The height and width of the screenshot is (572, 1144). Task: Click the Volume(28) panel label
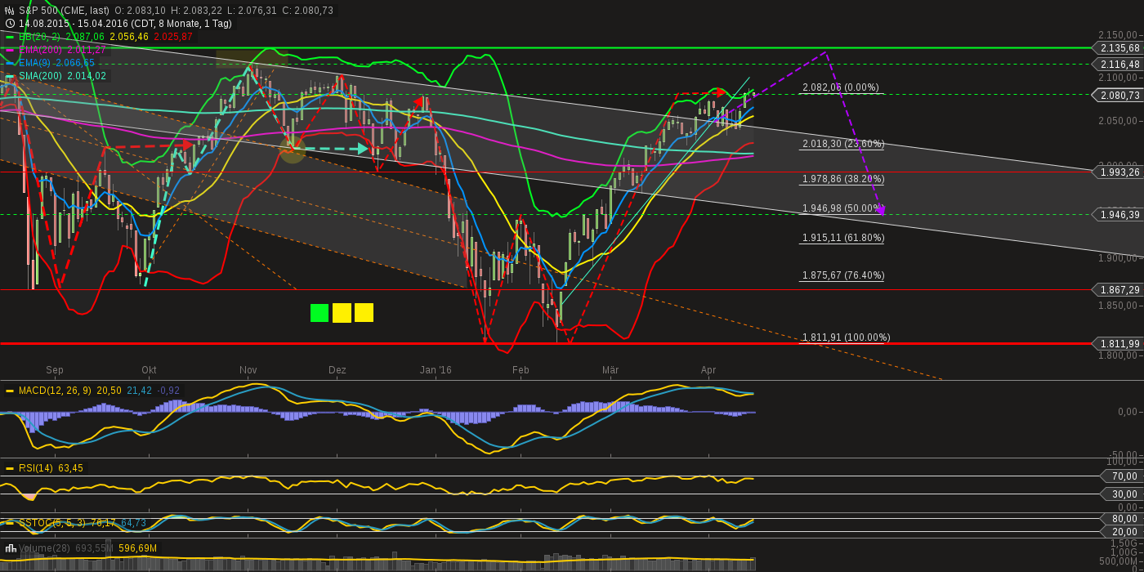pos(46,548)
